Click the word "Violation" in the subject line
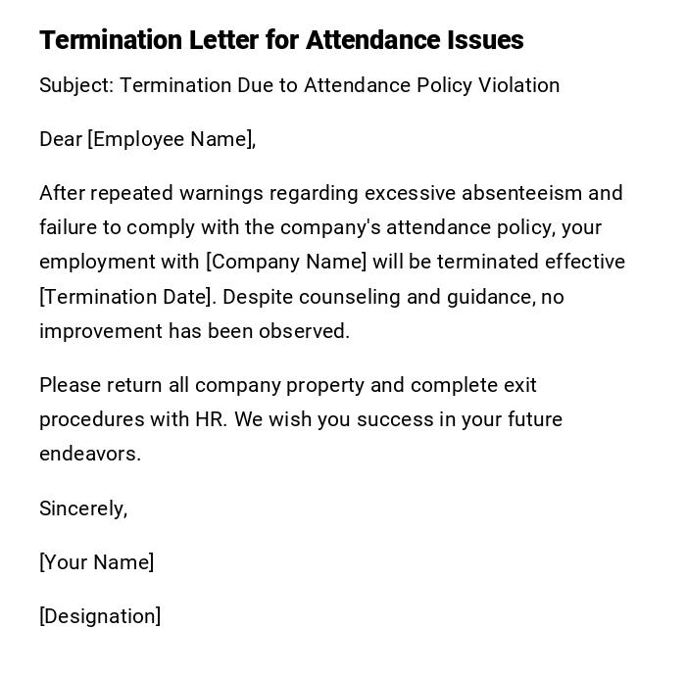 518,85
